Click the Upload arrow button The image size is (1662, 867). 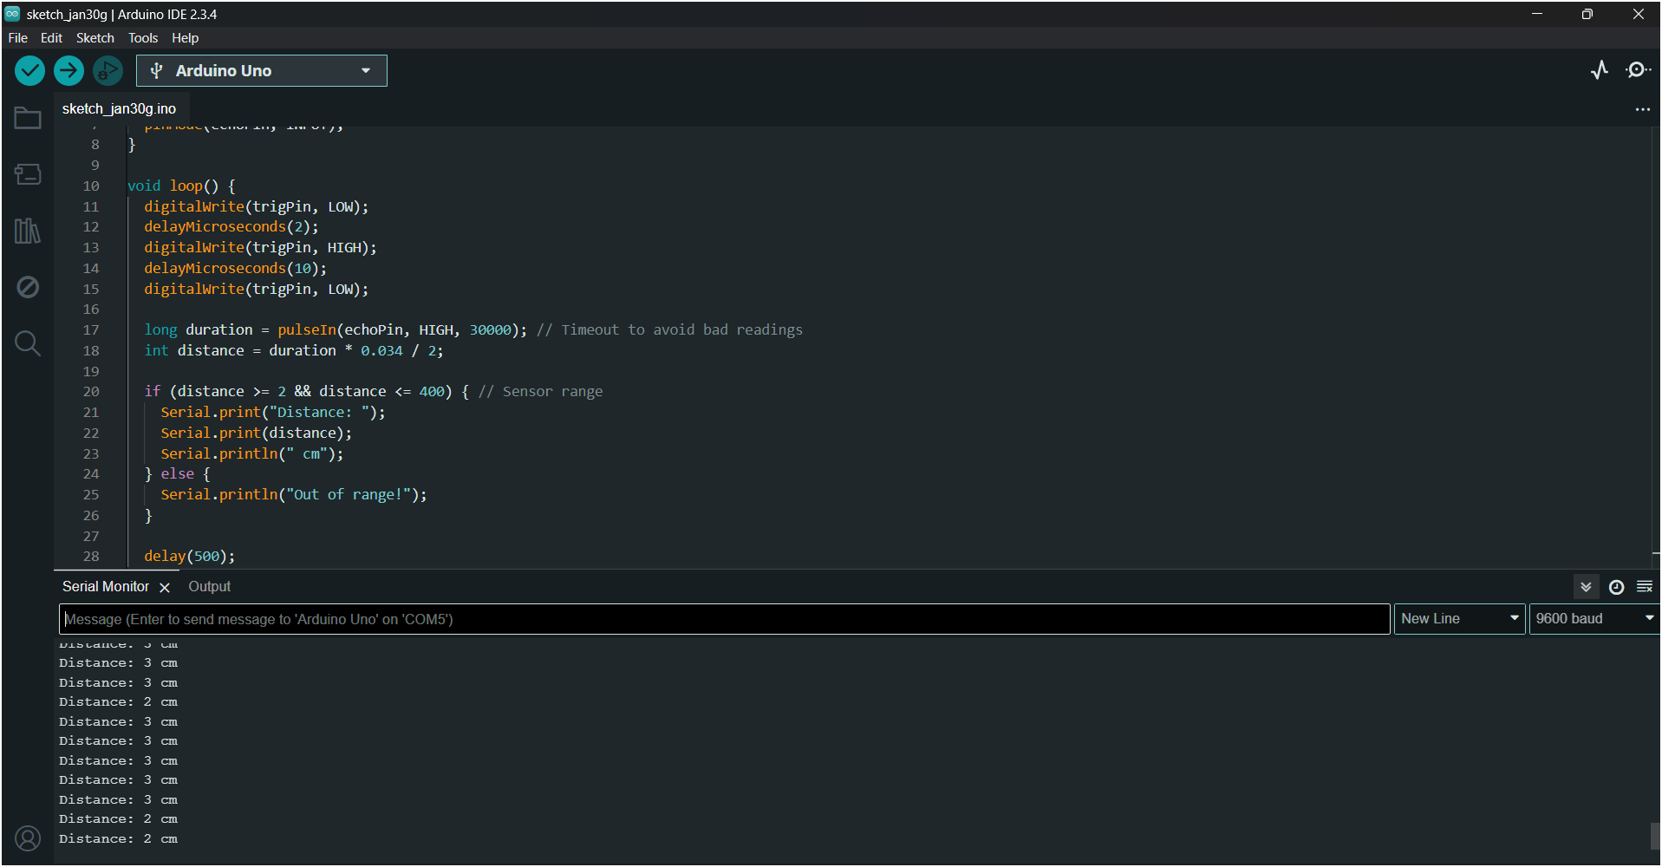tap(68, 70)
